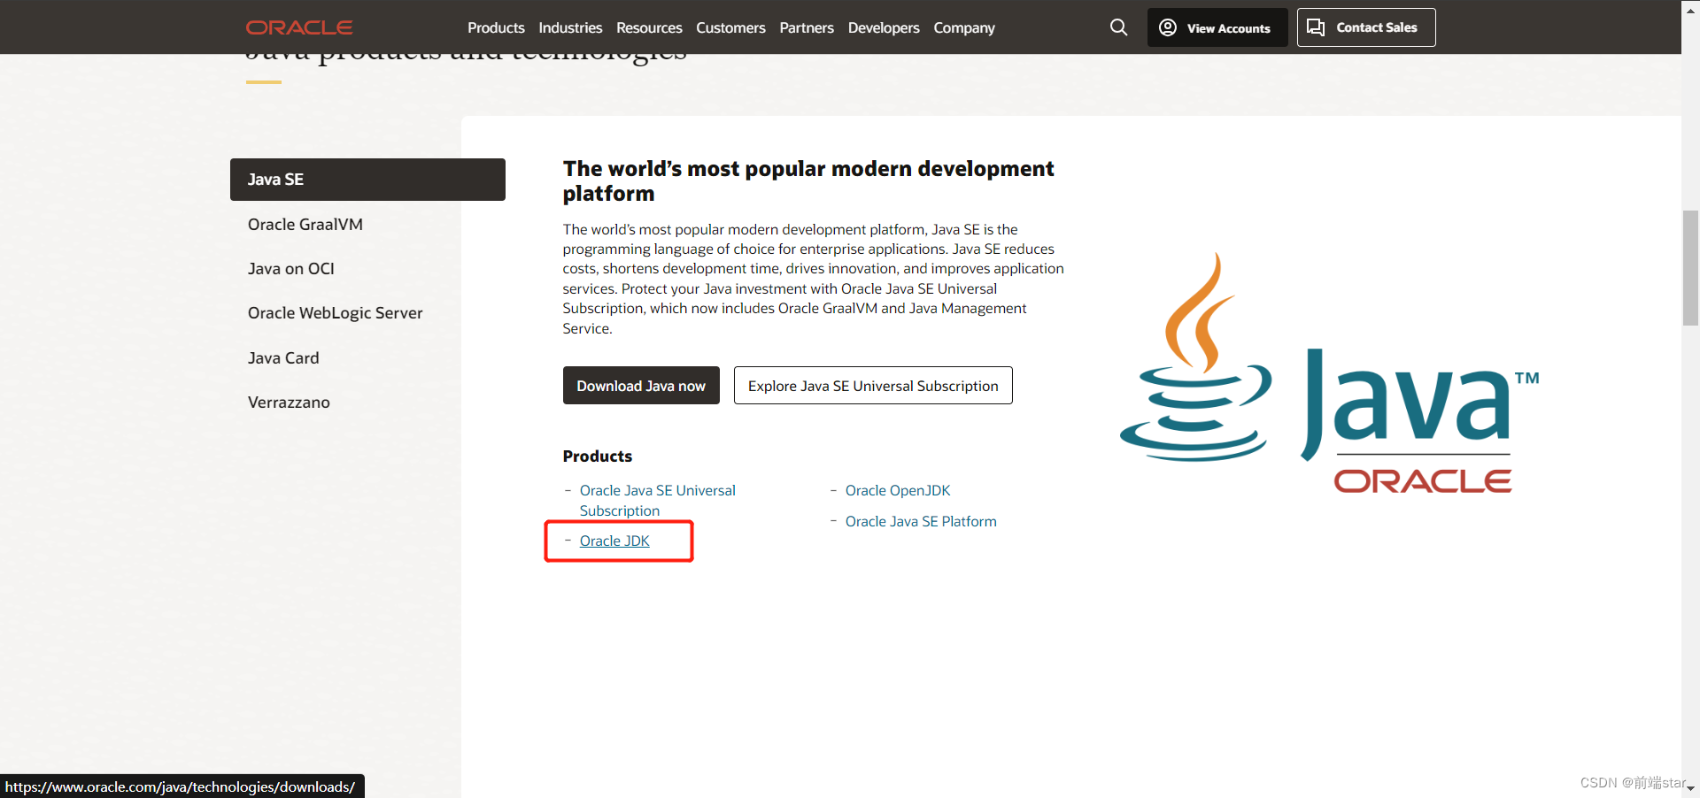Click the vertical scrollbar thumb
Viewport: 1700px width, 798px height.
(1690, 268)
